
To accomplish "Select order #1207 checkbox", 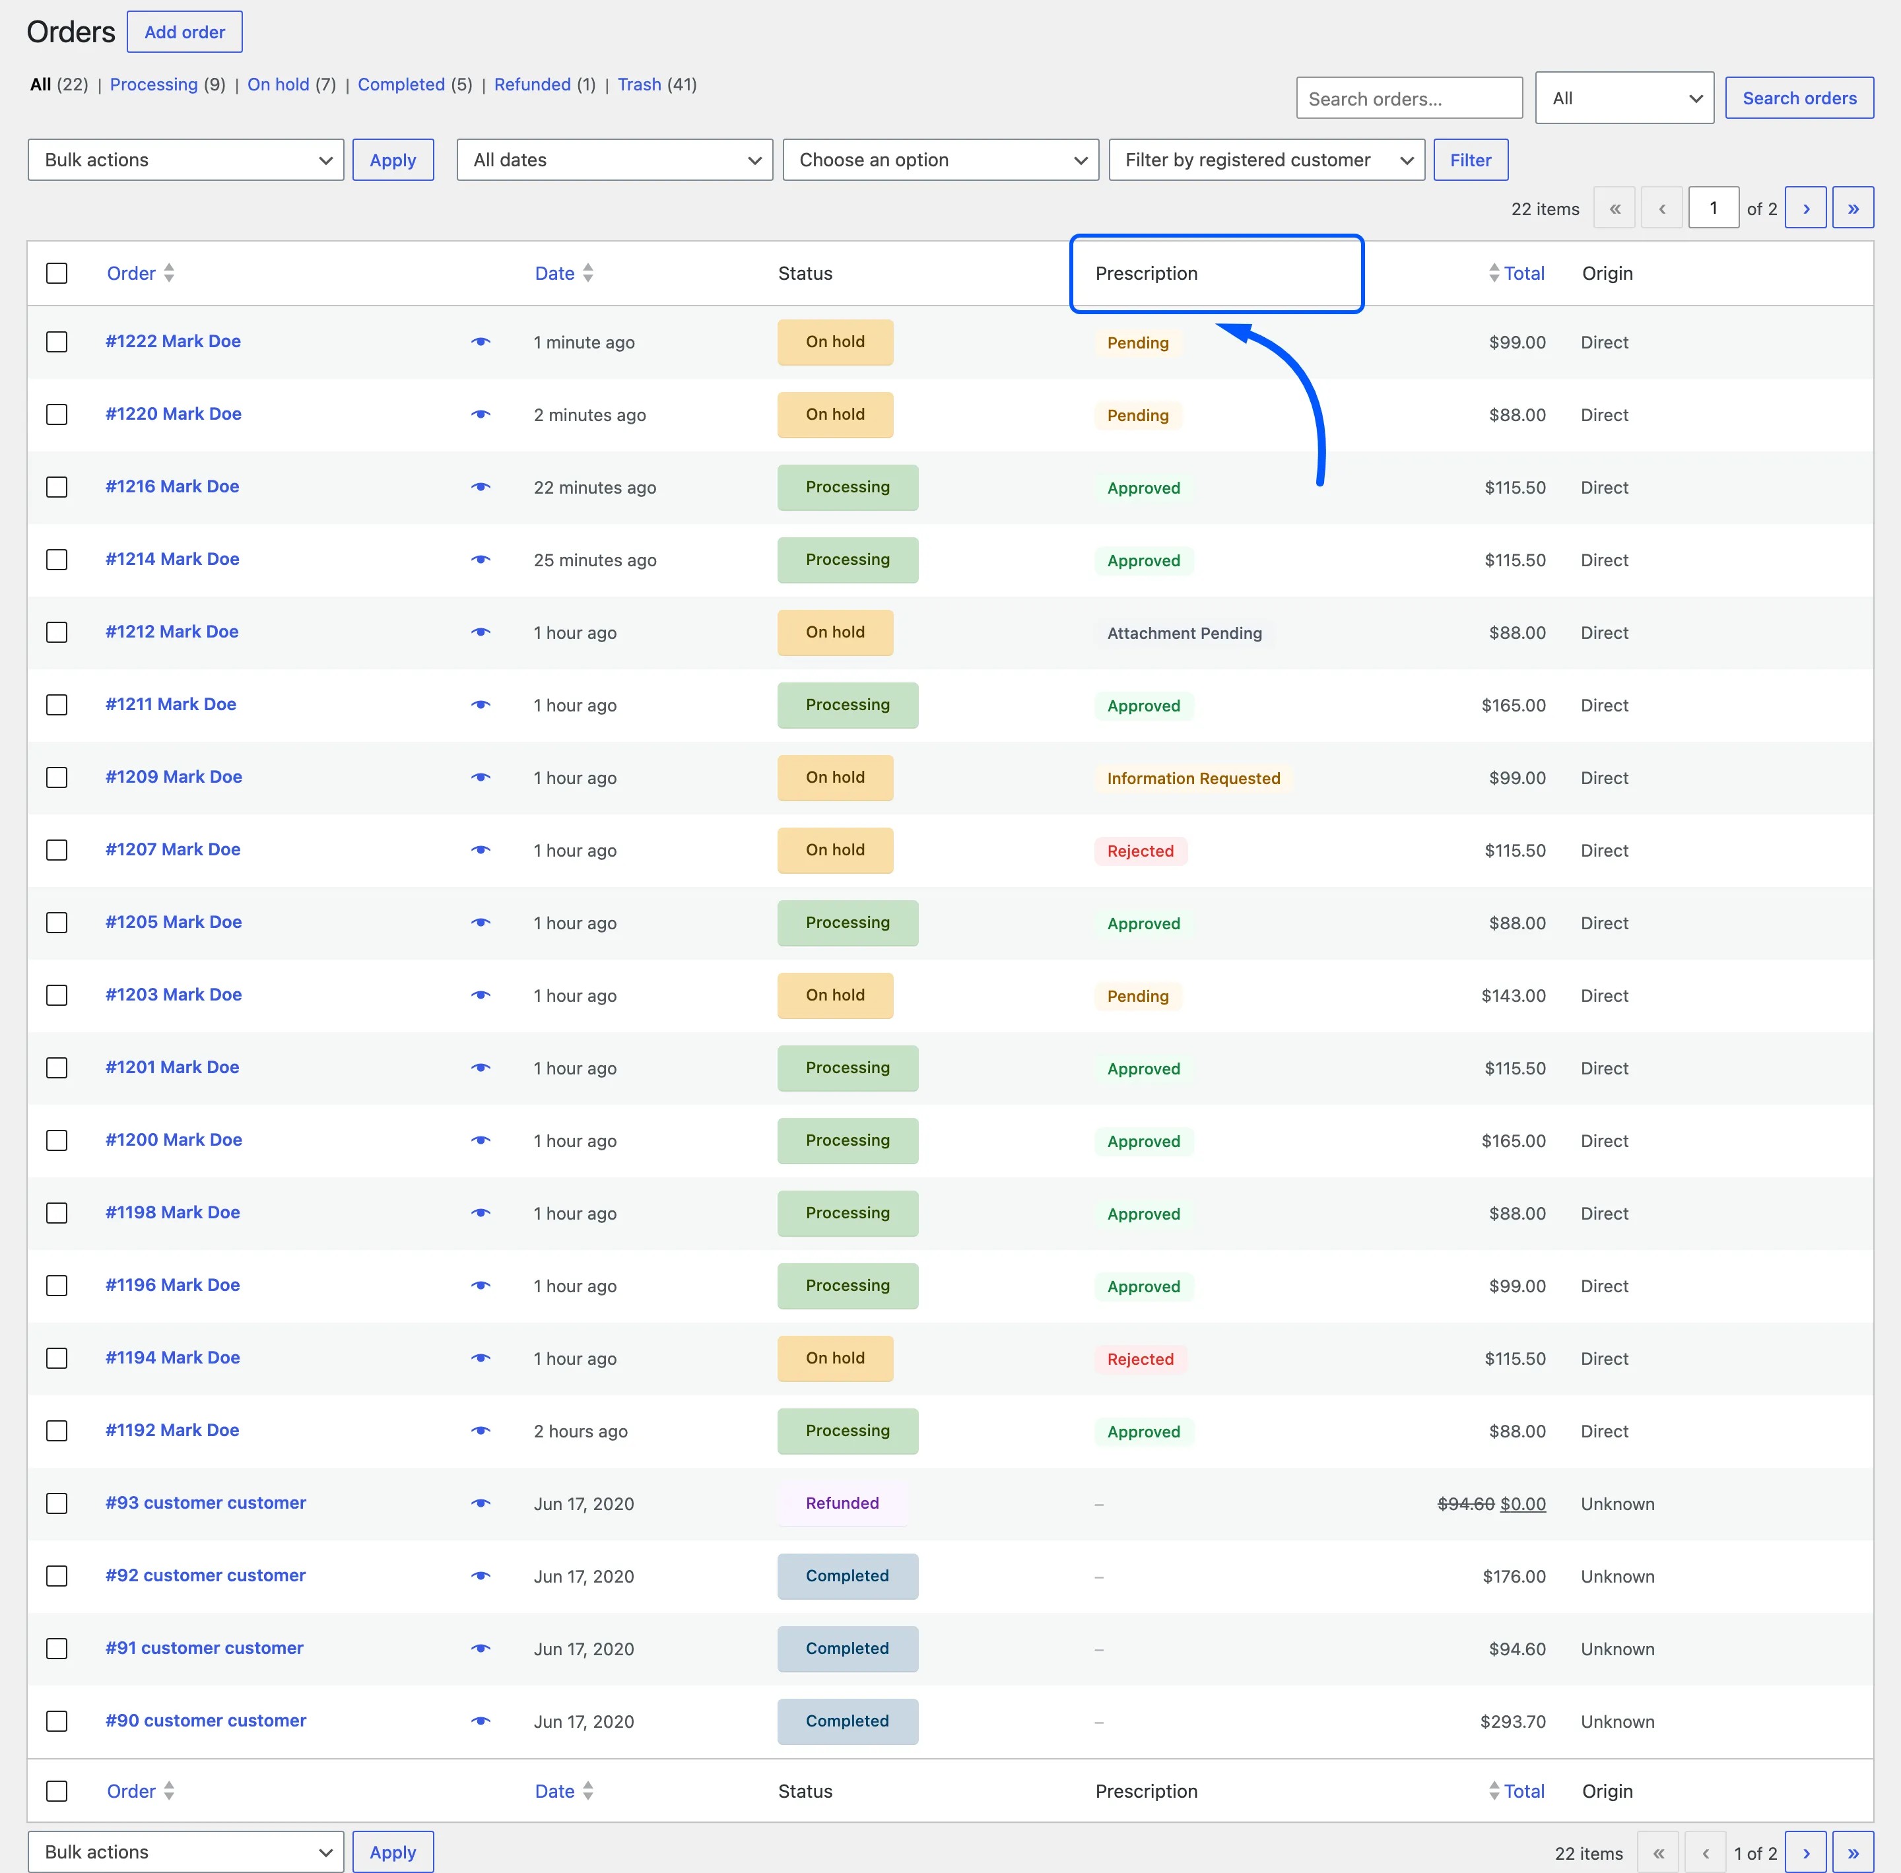I will 57,850.
